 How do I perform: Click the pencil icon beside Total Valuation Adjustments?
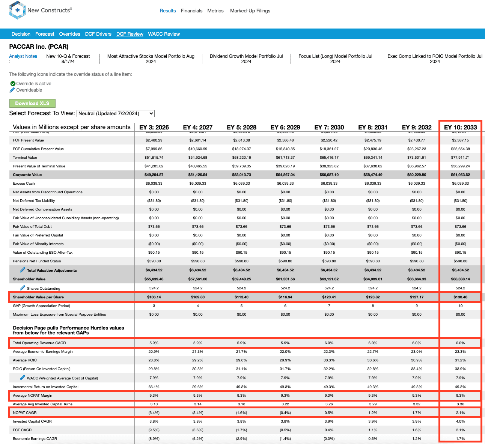[23, 270]
